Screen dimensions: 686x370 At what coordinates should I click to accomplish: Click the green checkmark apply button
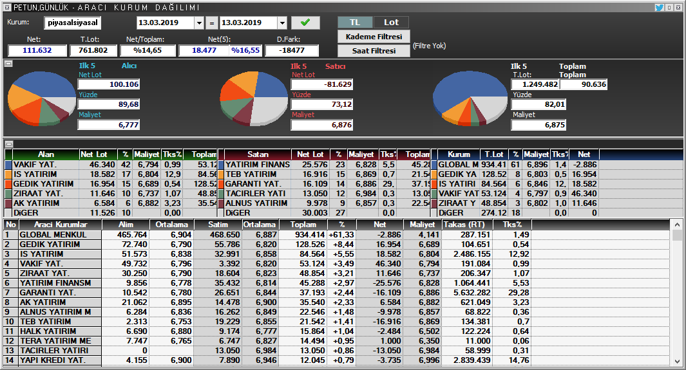pyautogui.click(x=305, y=23)
